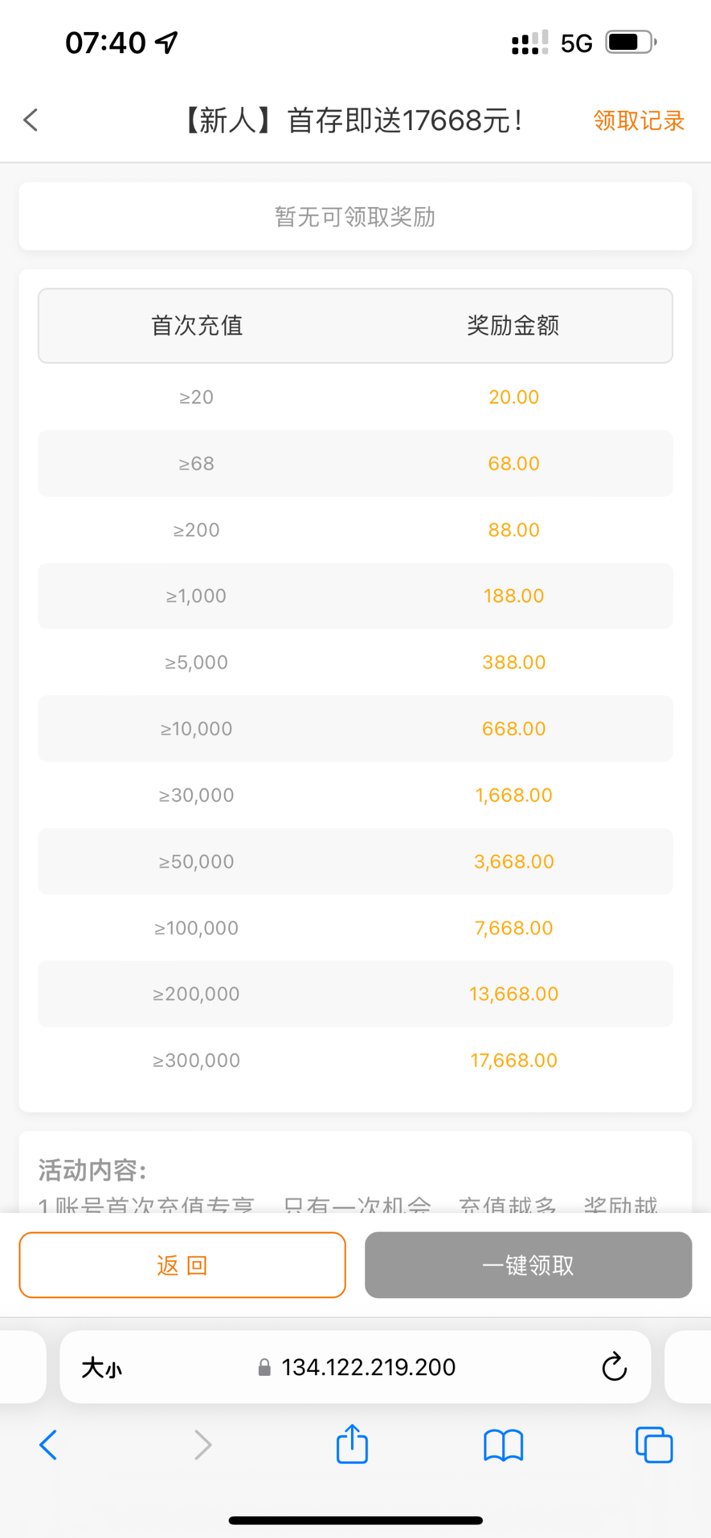711x1538 pixels.
Task: Tap the 暂无可领取奖励 notice banner
Action: (x=355, y=217)
